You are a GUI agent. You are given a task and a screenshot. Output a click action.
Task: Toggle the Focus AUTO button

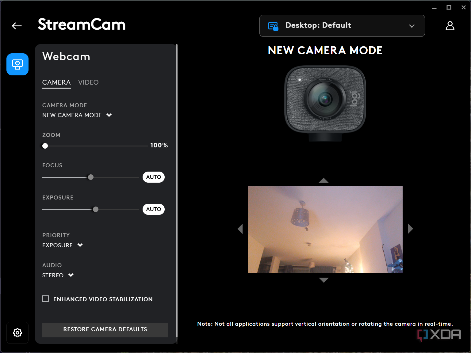pos(154,177)
